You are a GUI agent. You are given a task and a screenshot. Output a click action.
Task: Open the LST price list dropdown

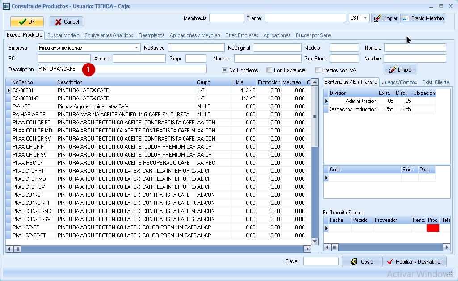pyautogui.click(x=365, y=18)
